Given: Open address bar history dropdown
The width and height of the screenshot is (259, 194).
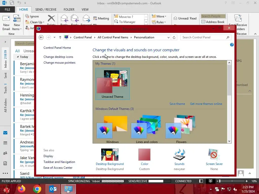Looking at the screenshot, I should 168,37.
